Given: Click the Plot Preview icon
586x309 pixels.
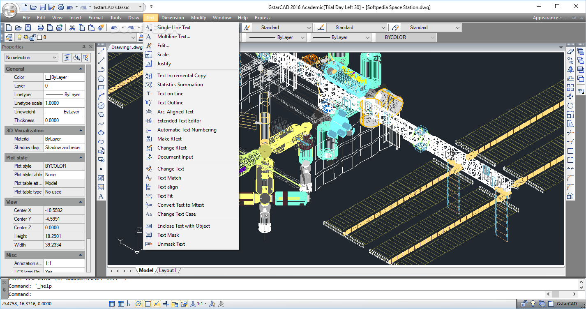Looking at the screenshot, I should coord(50,28).
